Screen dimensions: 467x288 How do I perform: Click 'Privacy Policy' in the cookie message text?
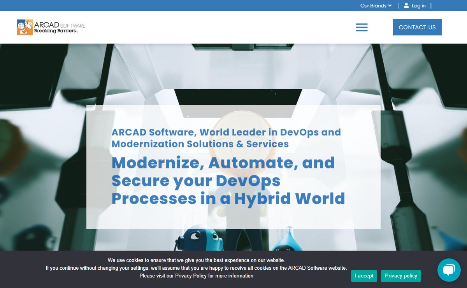point(191,276)
